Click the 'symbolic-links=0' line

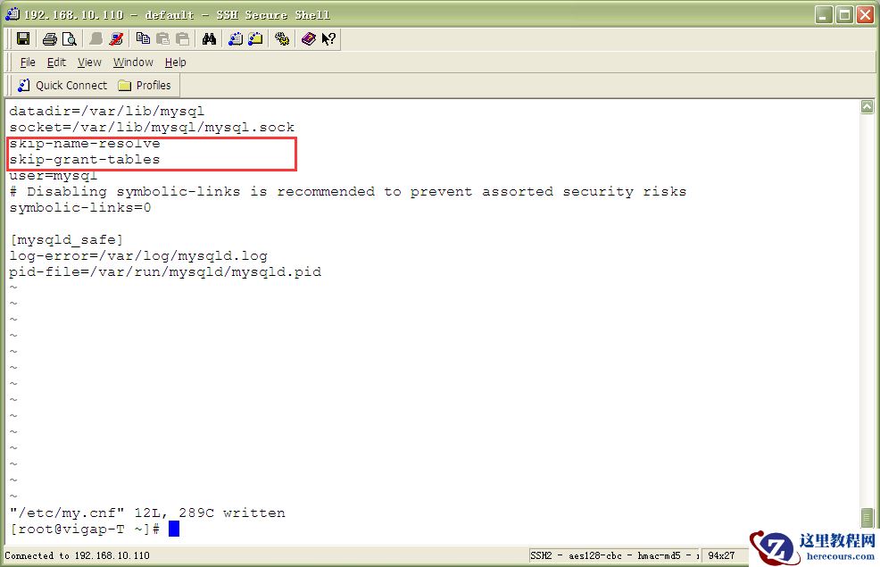[x=80, y=208]
